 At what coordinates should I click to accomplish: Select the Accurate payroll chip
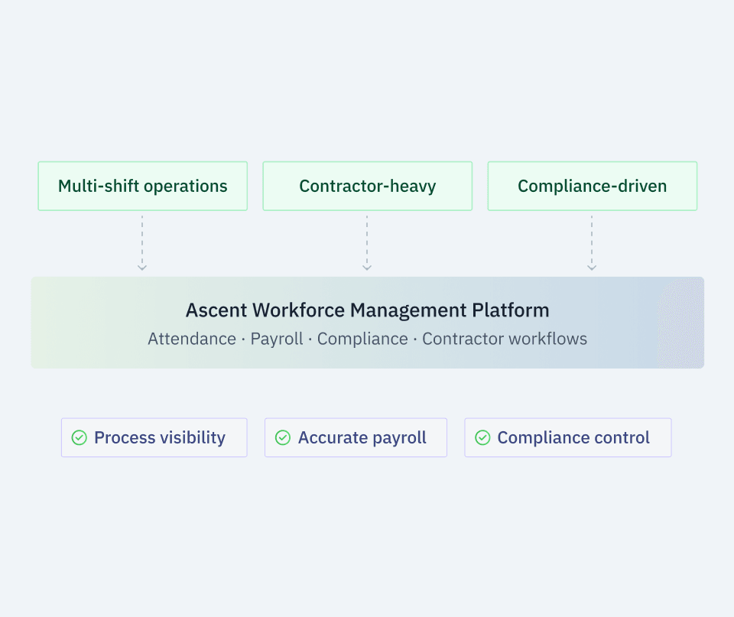coord(356,437)
